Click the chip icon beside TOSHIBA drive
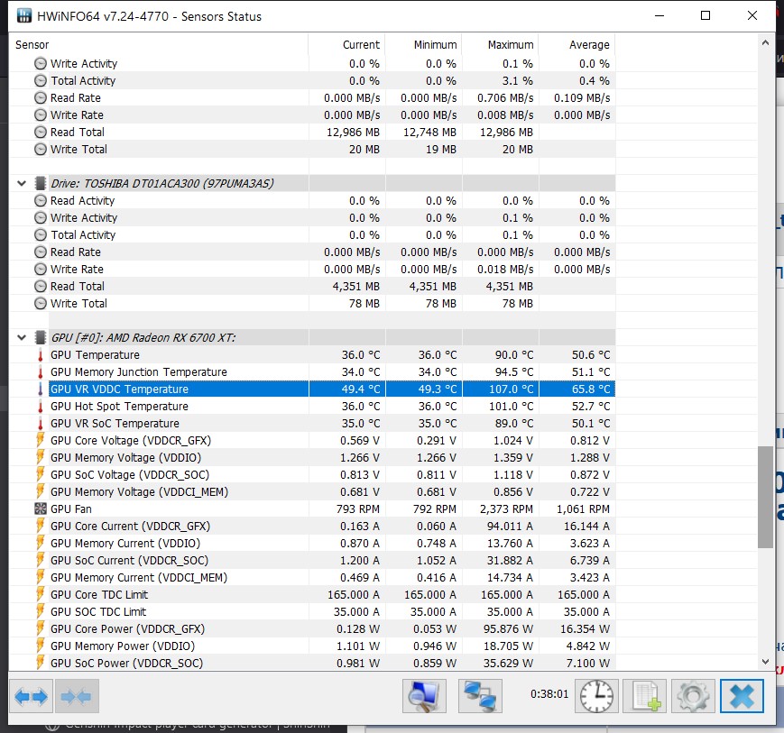The image size is (784, 733). pos(41,183)
